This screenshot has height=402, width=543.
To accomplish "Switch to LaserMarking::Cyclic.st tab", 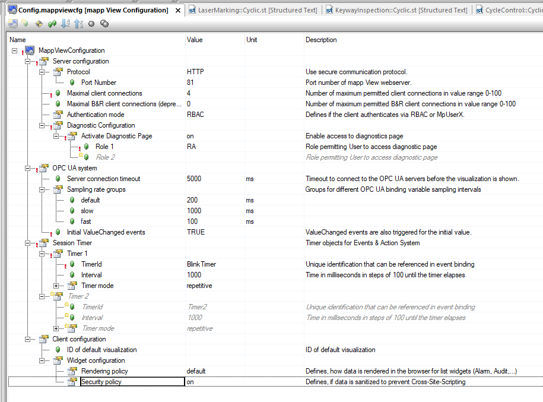I will (x=253, y=10).
